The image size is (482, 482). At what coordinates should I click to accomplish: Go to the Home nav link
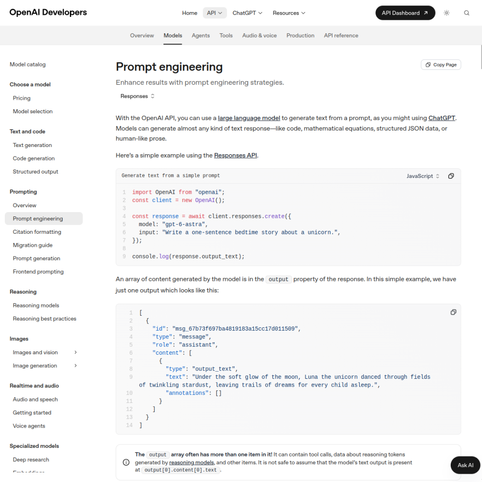tap(189, 13)
